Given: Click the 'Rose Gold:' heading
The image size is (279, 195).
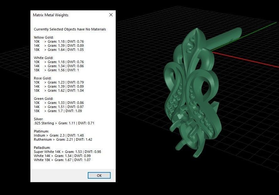Looking at the screenshot, I should click(x=43, y=78).
